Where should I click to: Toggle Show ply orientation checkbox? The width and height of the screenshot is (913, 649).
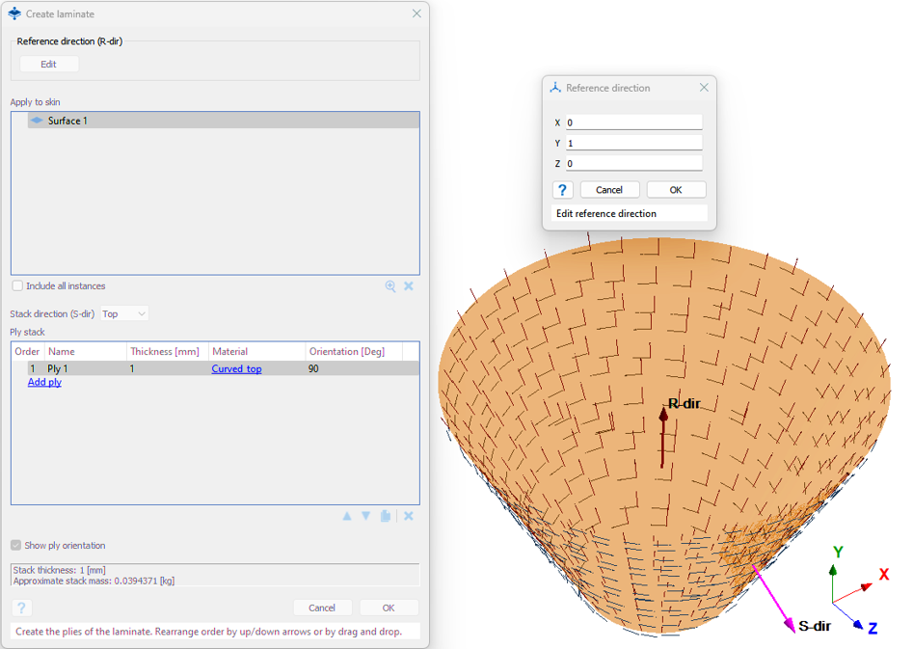[x=16, y=546]
